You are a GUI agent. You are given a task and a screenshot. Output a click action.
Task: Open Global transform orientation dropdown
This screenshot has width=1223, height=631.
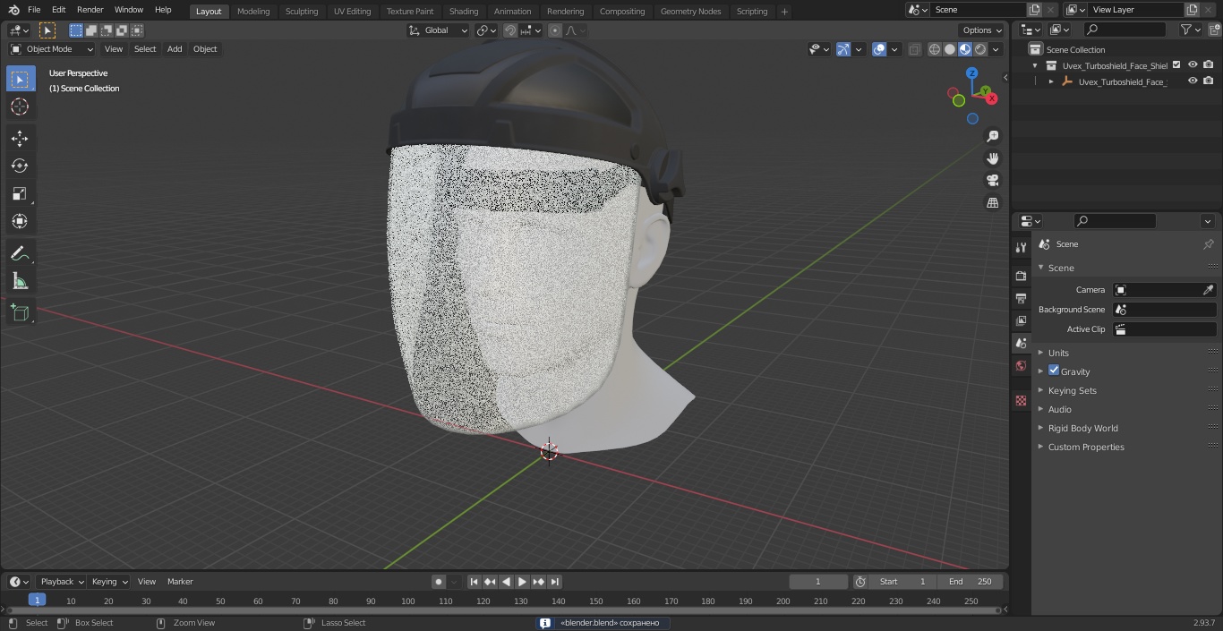(438, 30)
